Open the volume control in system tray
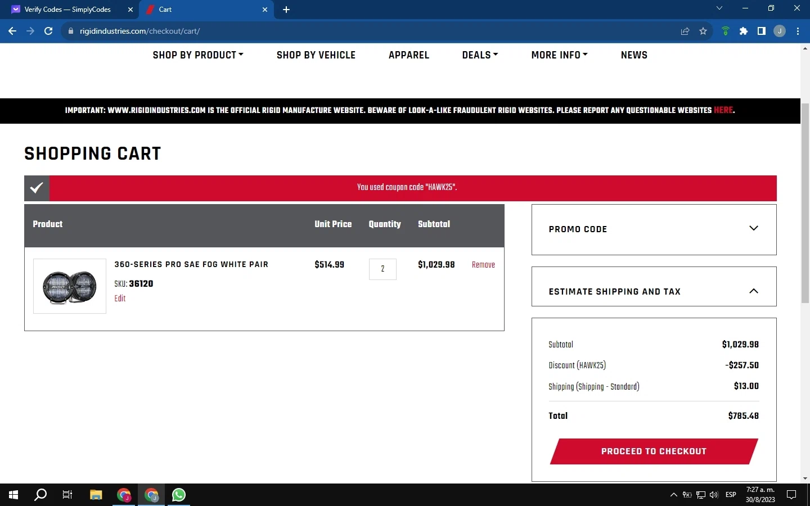The width and height of the screenshot is (810, 506). [x=714, y=495]
